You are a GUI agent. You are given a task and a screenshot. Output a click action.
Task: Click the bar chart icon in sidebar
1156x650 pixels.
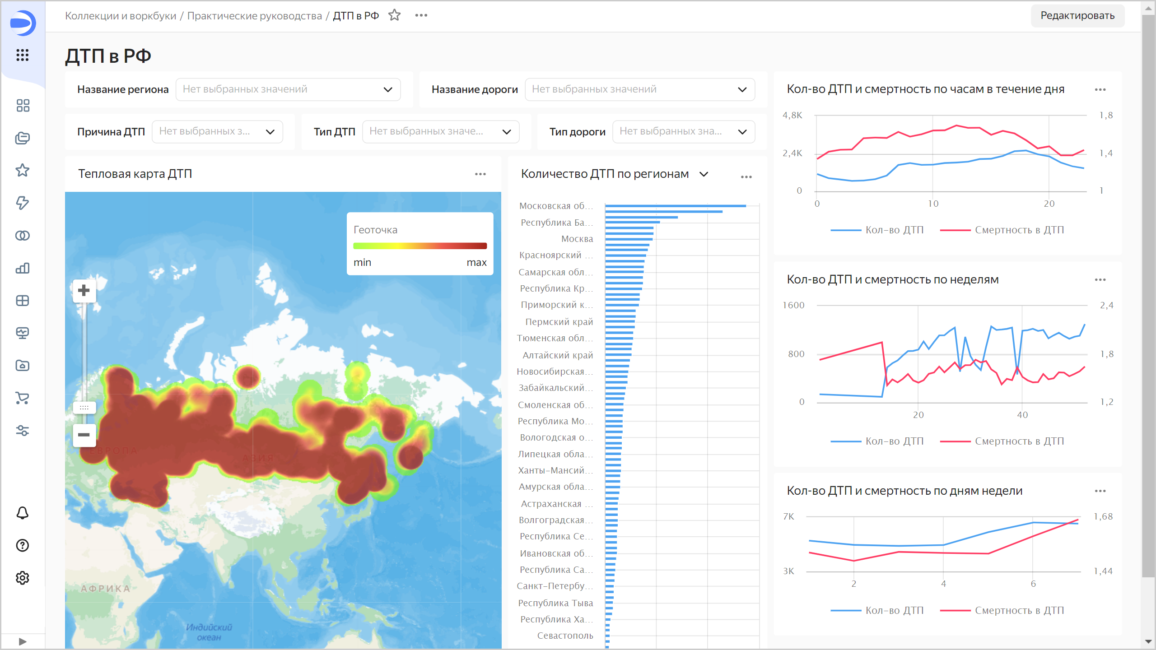(23, 268)
